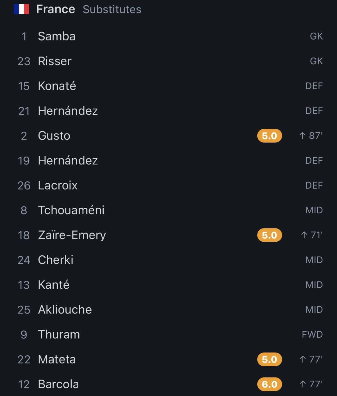Click Mateta's 5.0 rating badge
Viewport: 337px width, 396px height.
(269, 360)
